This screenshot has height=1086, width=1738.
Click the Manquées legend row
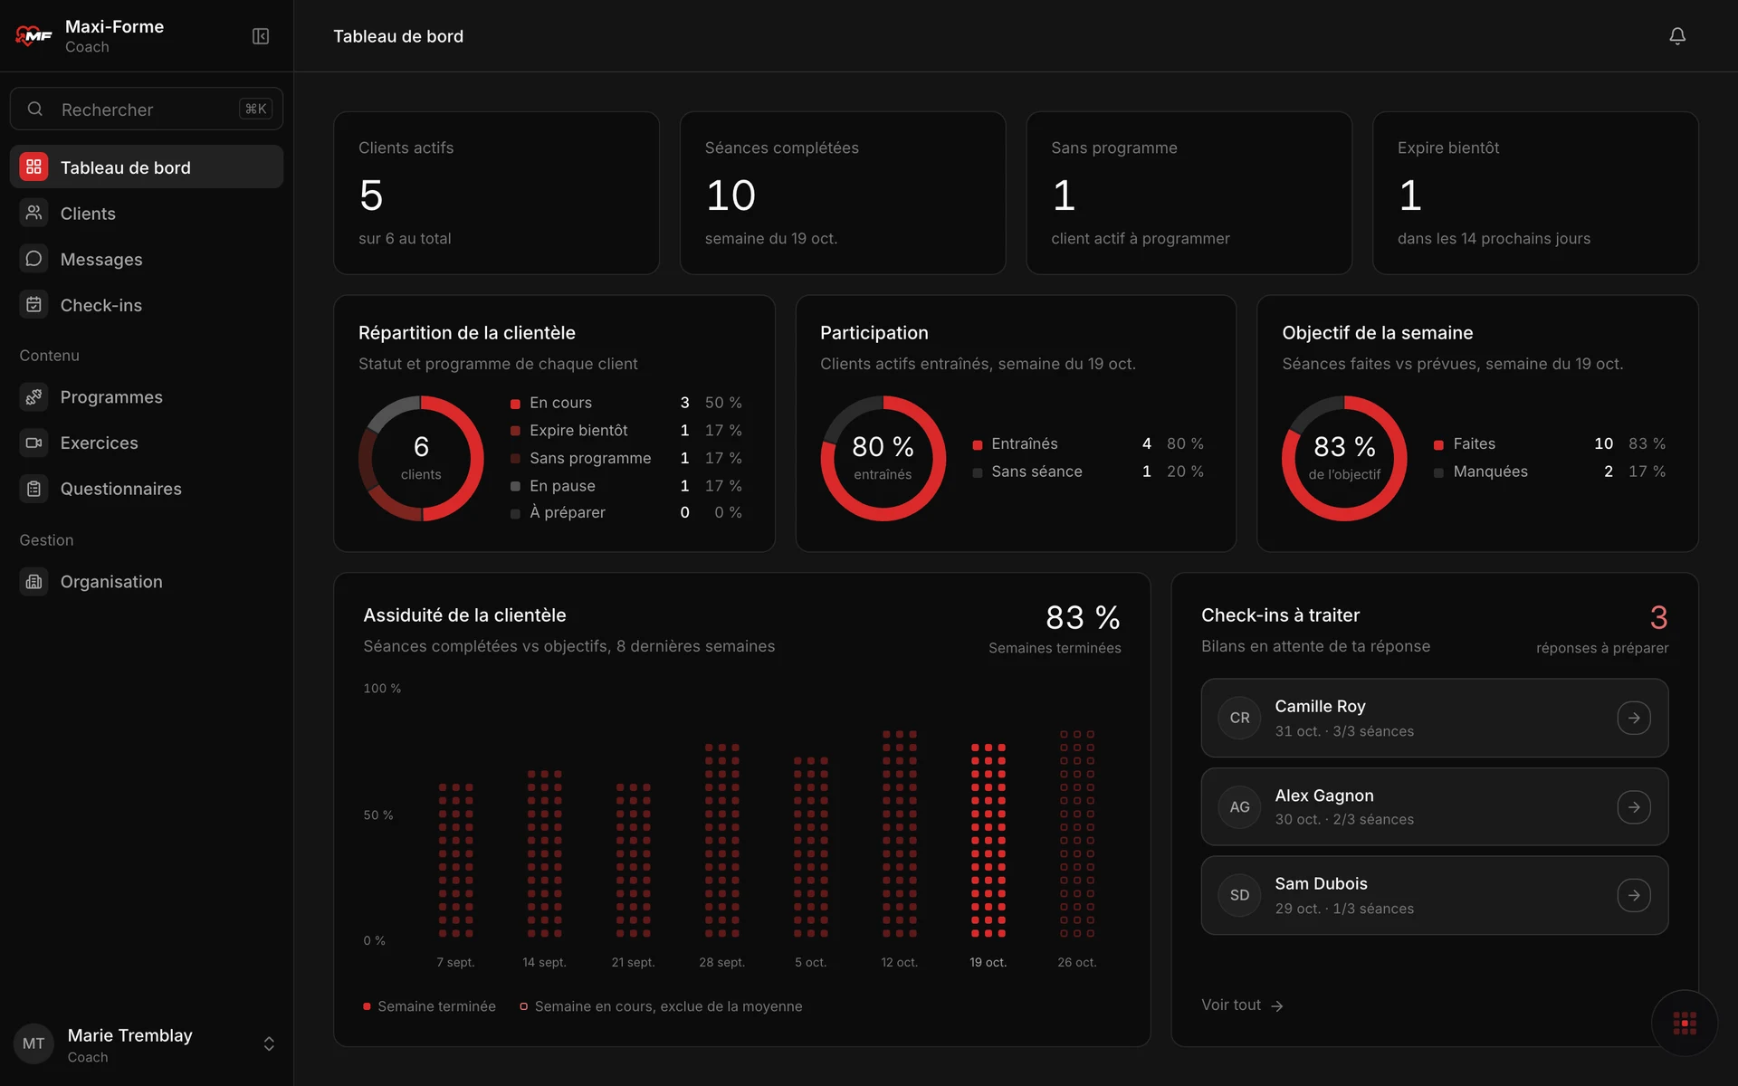click(1550, 472)
